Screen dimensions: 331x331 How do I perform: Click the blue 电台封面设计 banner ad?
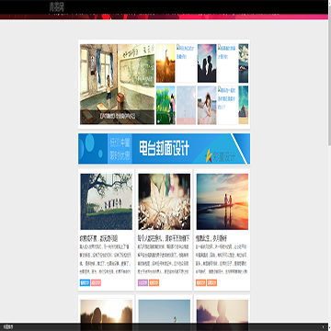(164, 149)
